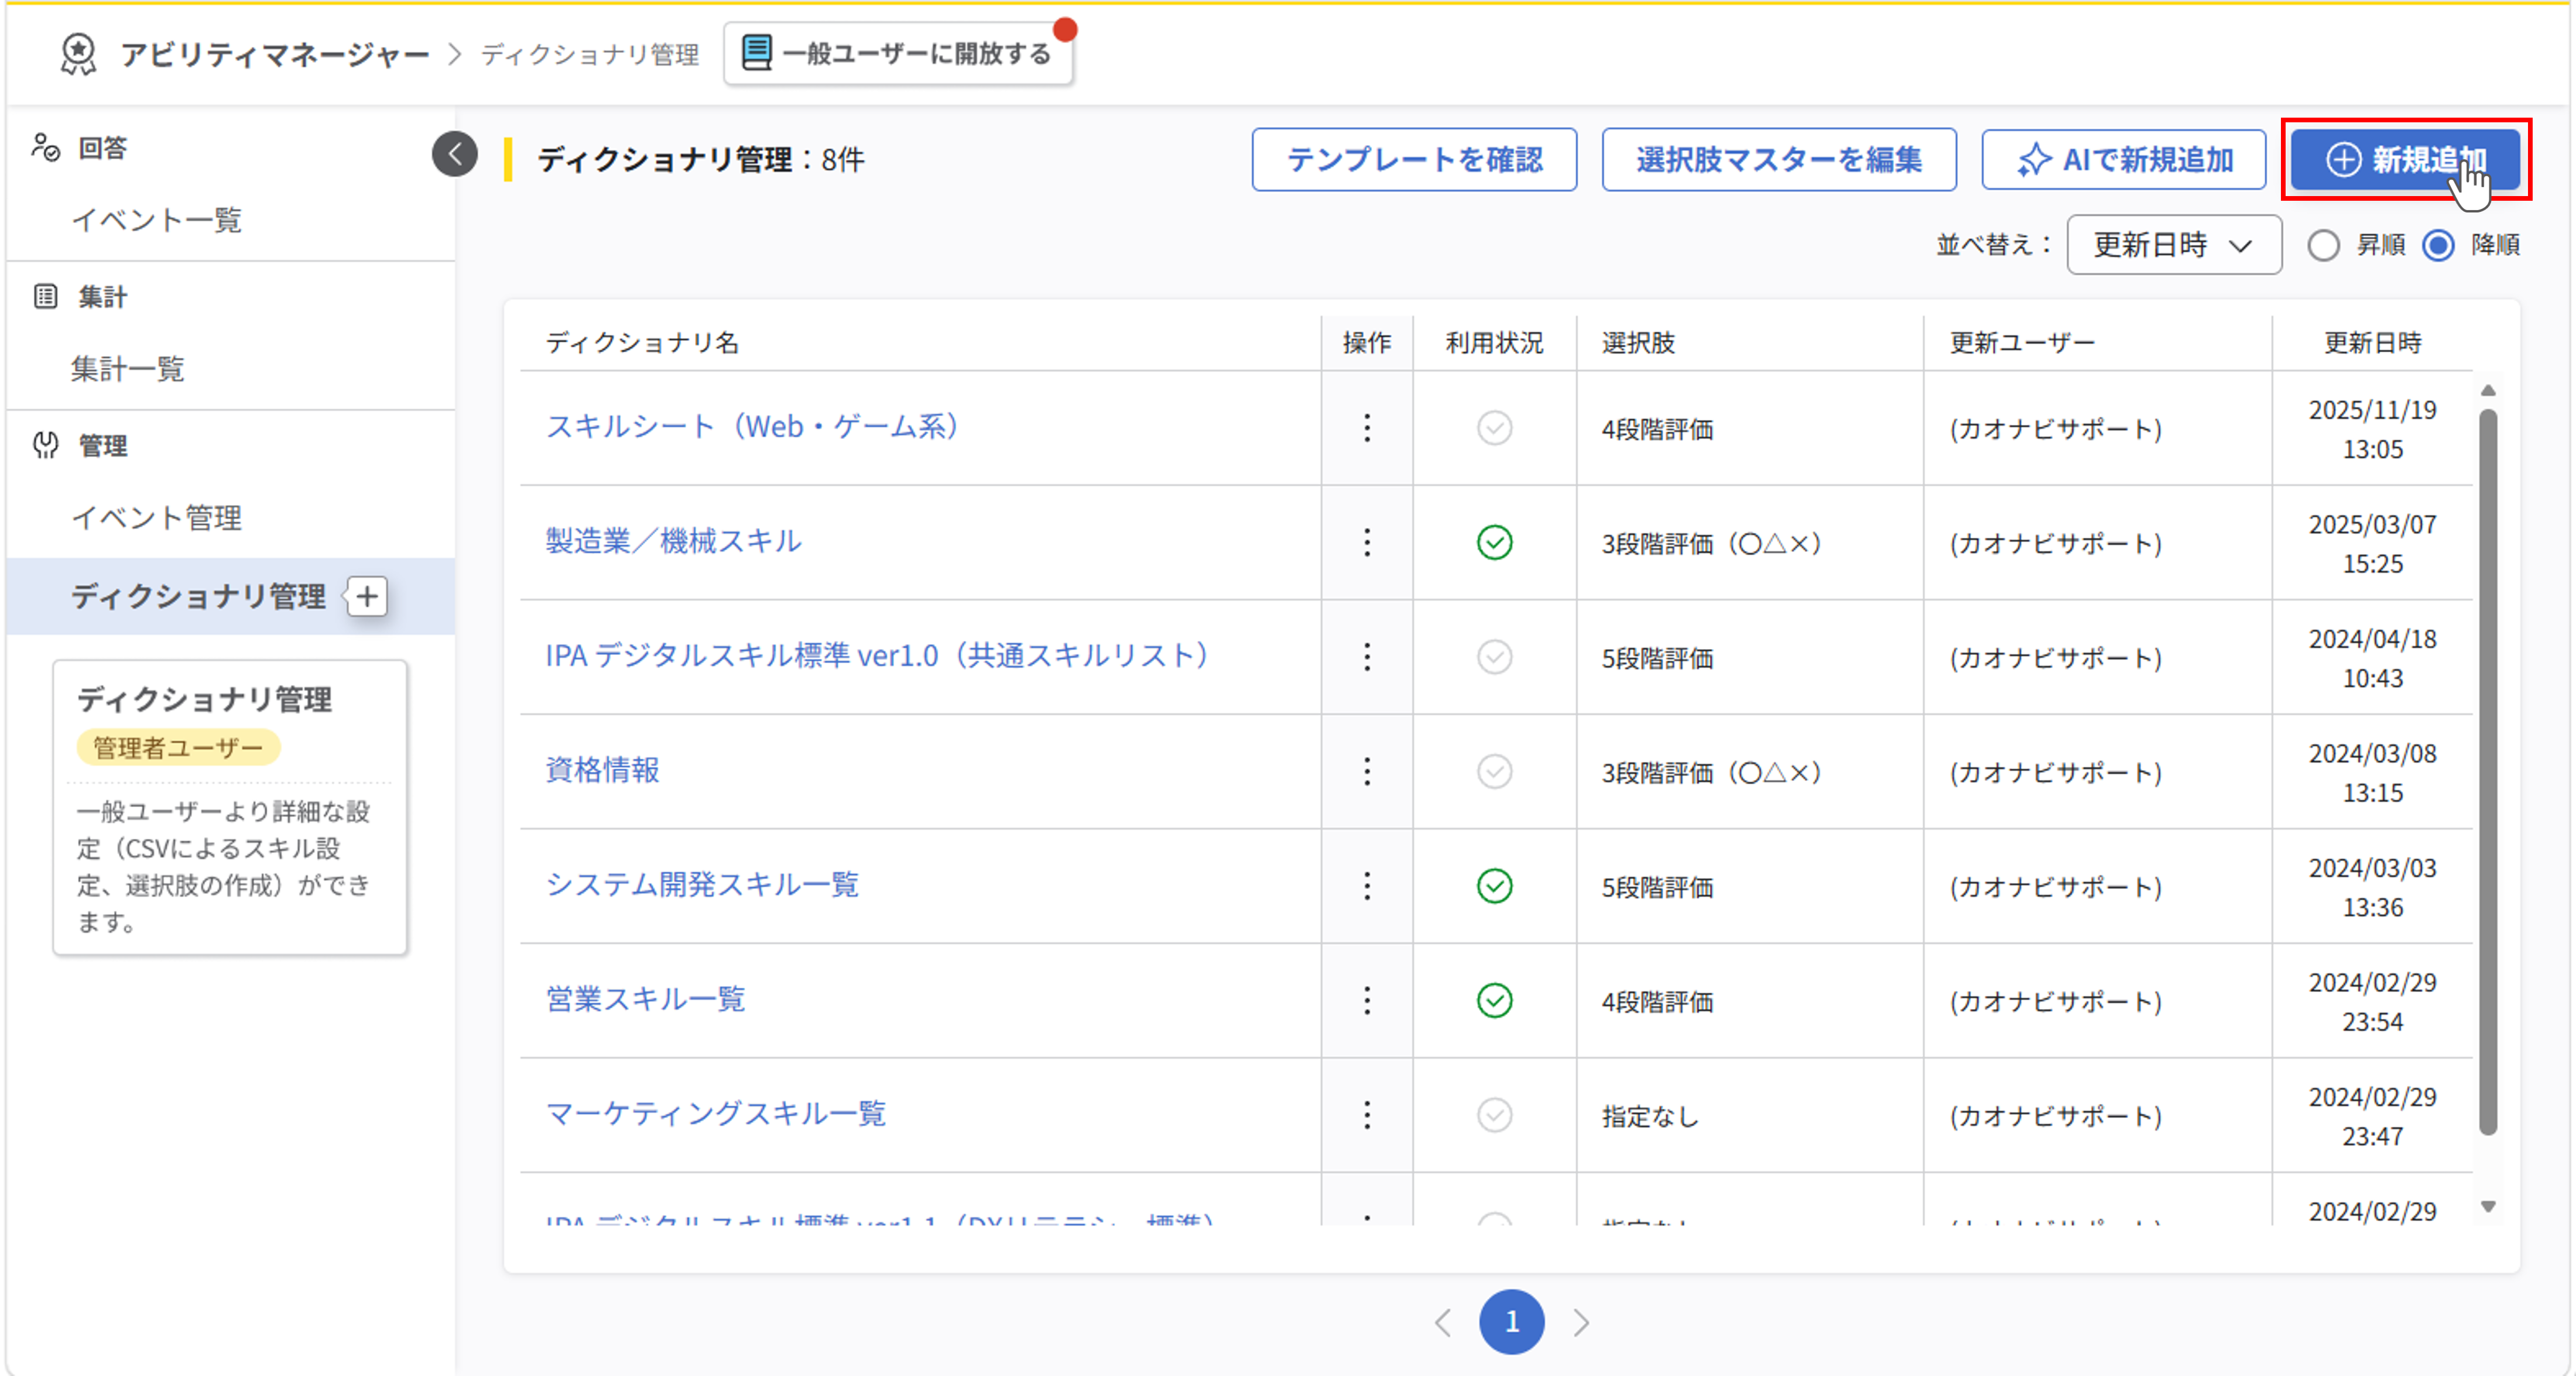Open the three-dot menu for IPA デジタルスキル標準 ver1.0
Image resolution: width=2576 pixels, height=1376 pixels.
[1367, 657]
